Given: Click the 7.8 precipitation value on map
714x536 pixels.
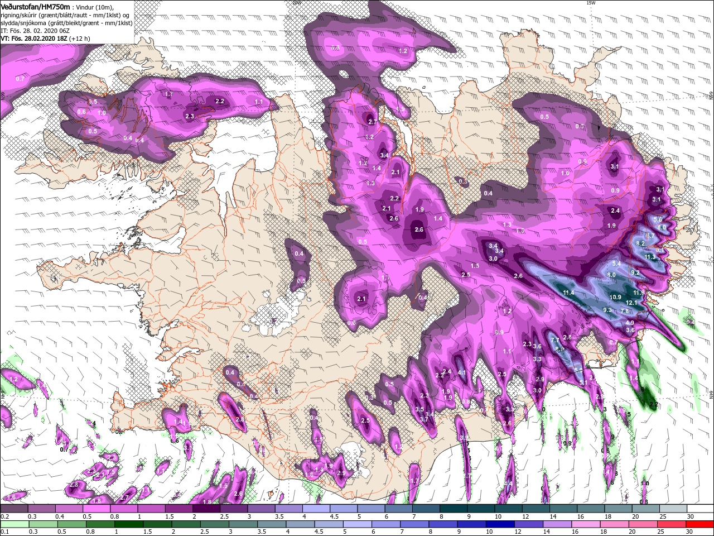Looking at the screenshot, I should click(625, 311).
